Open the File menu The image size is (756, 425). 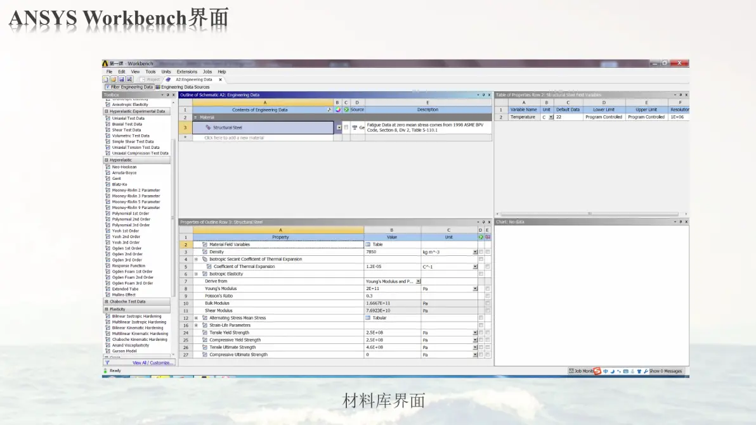pos(110,72)
